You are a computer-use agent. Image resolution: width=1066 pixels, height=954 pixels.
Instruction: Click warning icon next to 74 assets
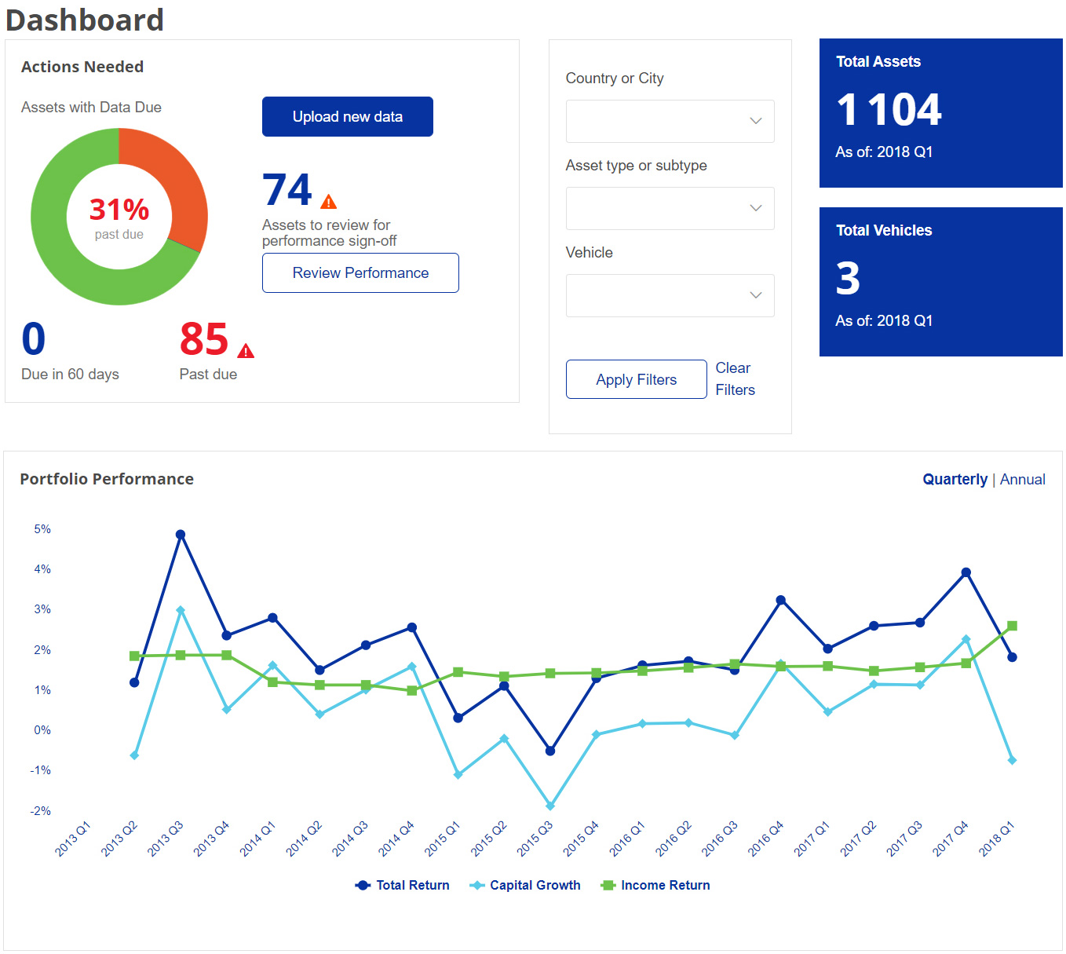[x=329, y=202]
